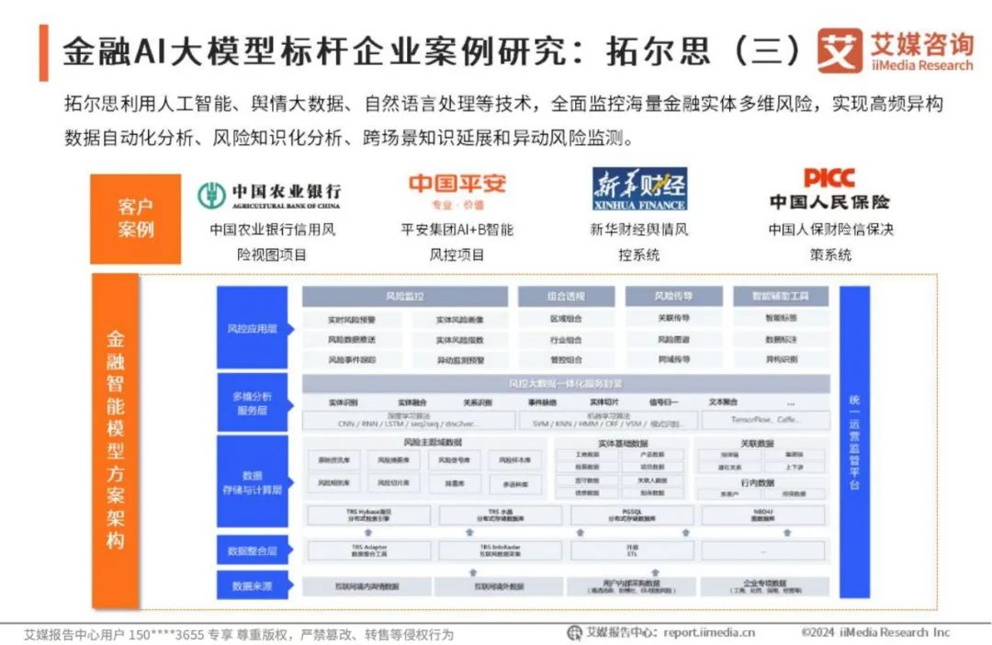Click the 管控组合 cell

pyautogui.click(x=566, y=359)
